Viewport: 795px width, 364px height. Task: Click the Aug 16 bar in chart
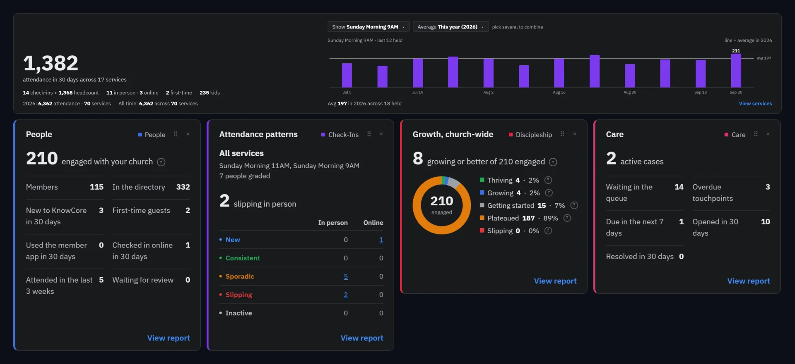(x=559, y=73)
